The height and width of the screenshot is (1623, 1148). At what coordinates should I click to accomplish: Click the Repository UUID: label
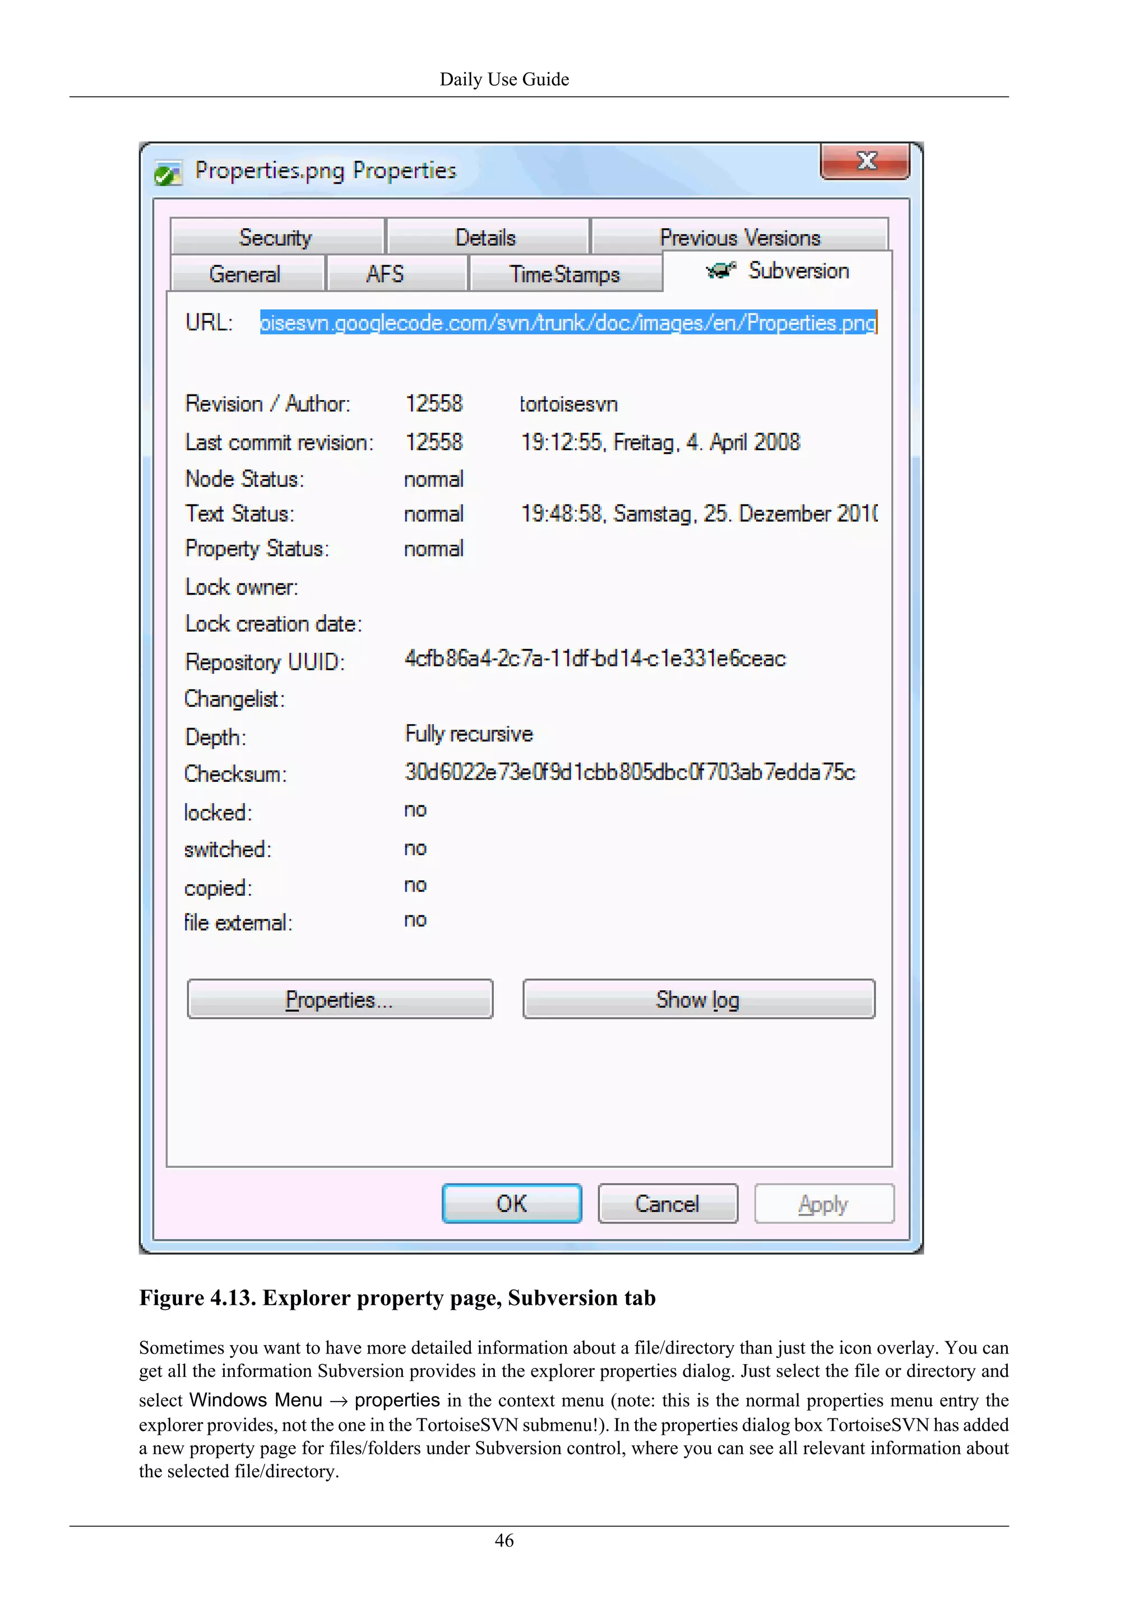(265, 662)
